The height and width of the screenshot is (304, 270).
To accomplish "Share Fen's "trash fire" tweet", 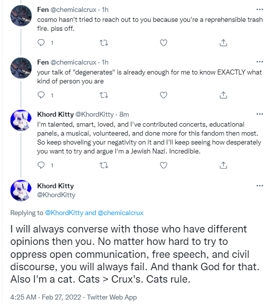I will click(x=223, y=43).
